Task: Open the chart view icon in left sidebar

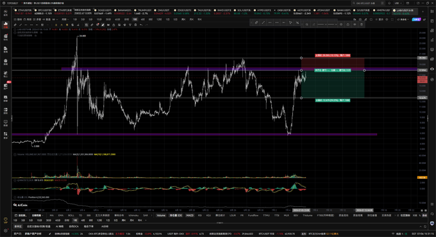Action: click(5, 25)
